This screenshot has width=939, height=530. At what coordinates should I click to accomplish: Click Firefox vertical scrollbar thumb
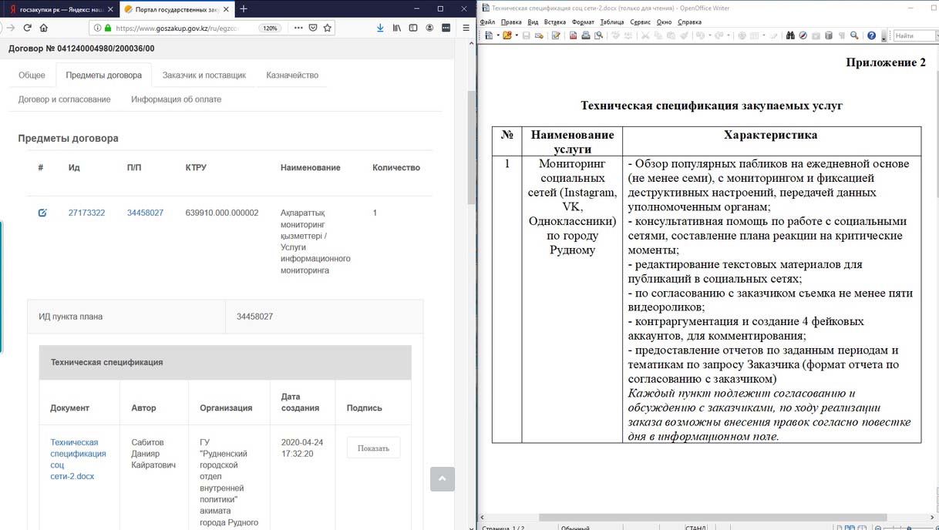point(471,146)
